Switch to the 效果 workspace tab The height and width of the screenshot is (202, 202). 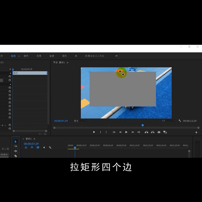(39, 56)
